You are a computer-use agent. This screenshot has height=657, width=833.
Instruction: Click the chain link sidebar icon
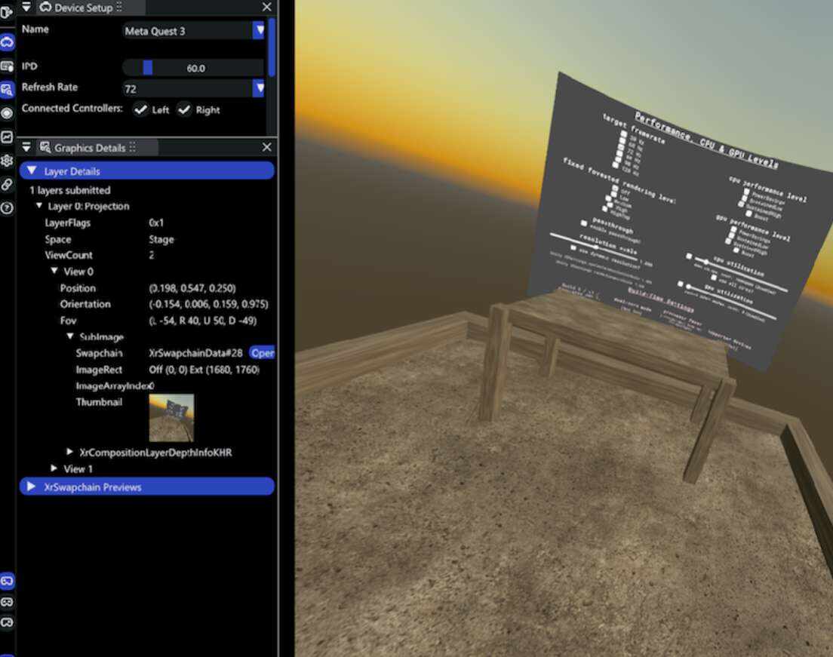[x=7, y=184]
